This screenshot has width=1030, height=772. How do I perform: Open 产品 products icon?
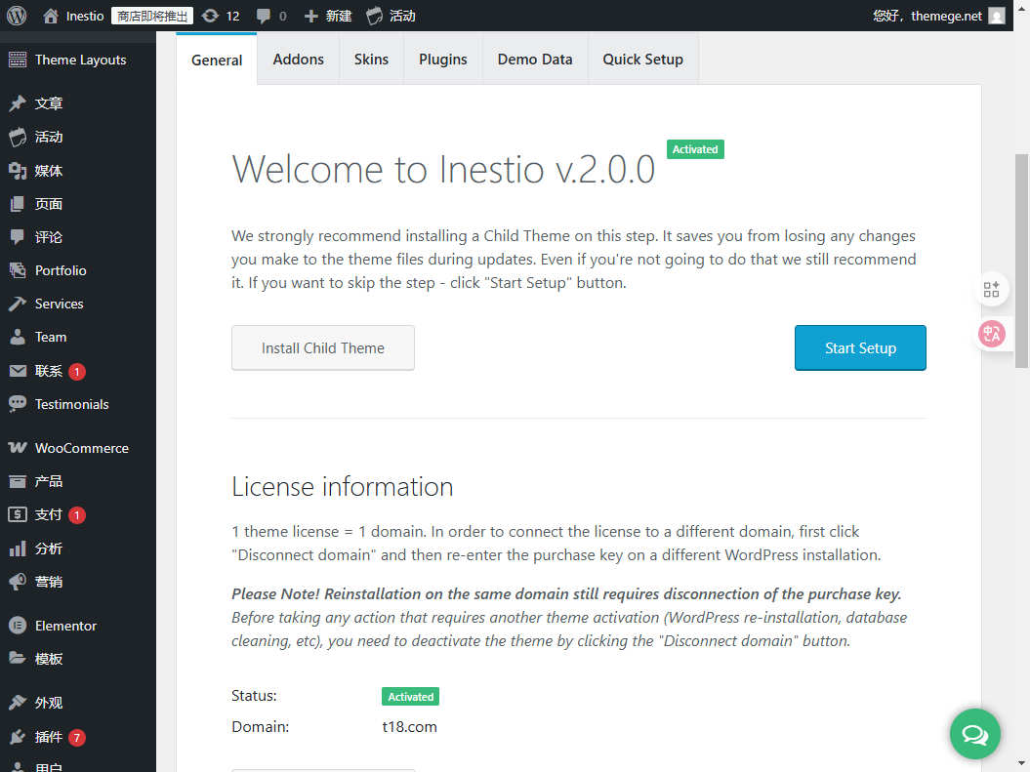[18, 481]
